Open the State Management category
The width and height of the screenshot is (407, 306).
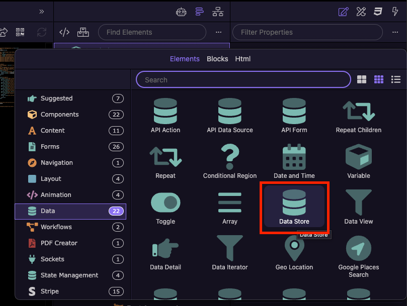tap(70, 275)
